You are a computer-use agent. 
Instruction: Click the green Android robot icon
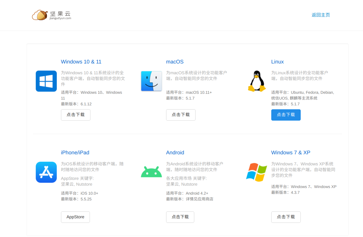pyautogui.click(x=151, y=172)
